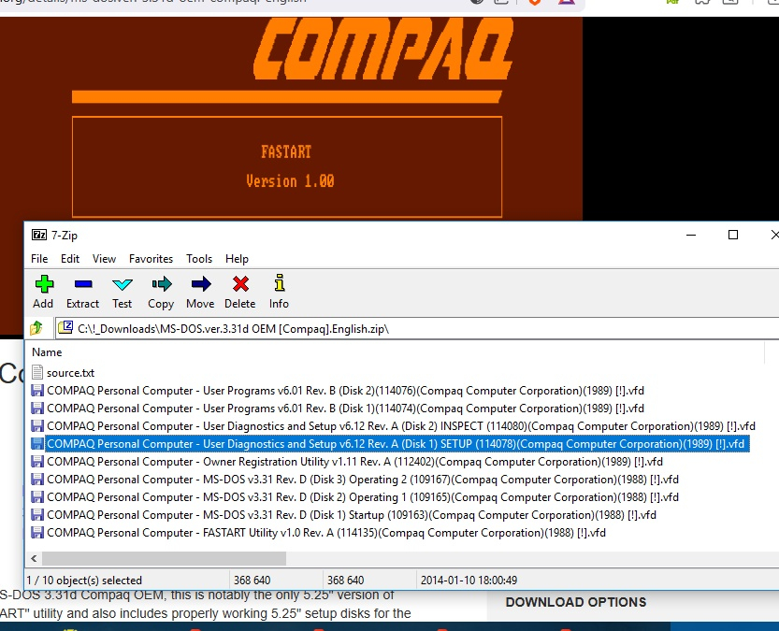Viewport: 779px width, 631px height.
Task: Go up one folder level in 7-Zip
Action: click(36, 328)
